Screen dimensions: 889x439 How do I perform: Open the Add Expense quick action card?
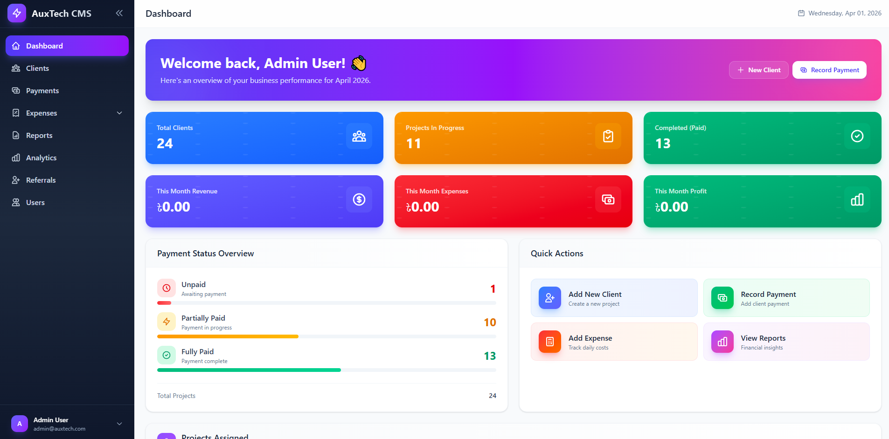(613, 342)
